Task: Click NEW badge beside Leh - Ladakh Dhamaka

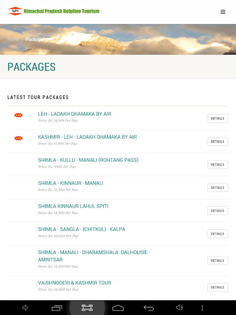Action: 19,115
